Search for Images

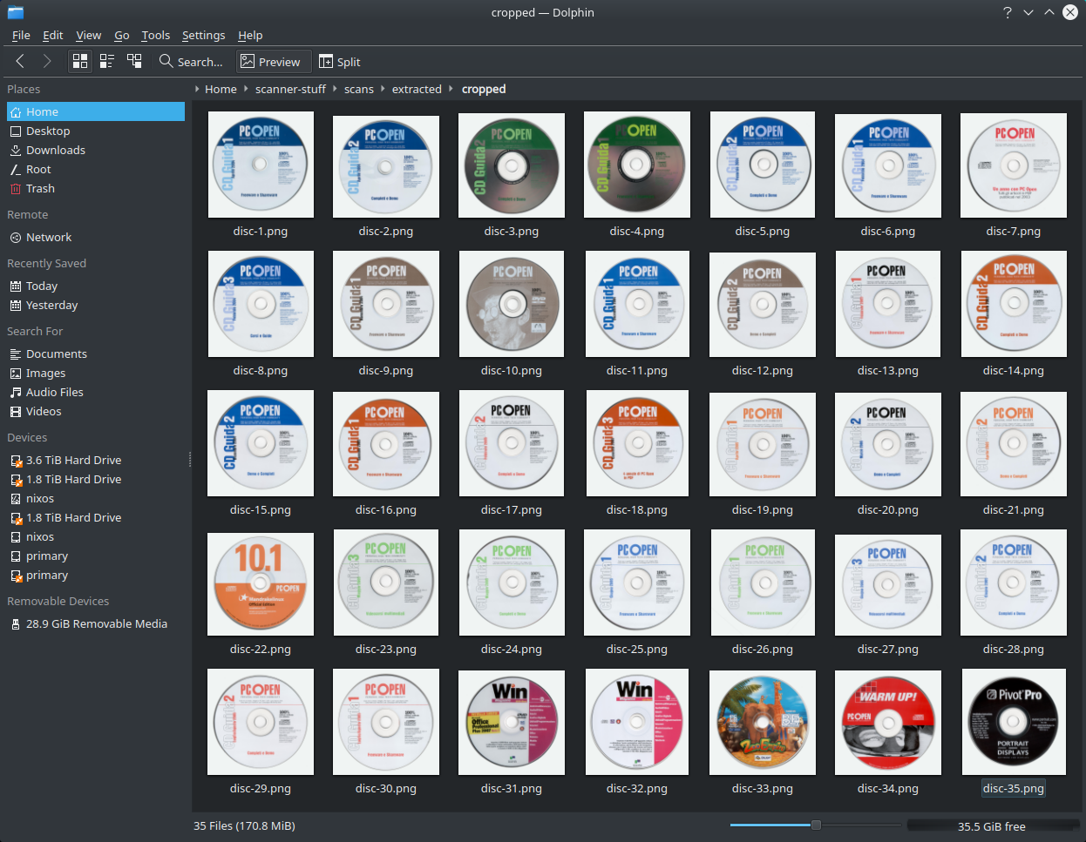pos(96,373)
